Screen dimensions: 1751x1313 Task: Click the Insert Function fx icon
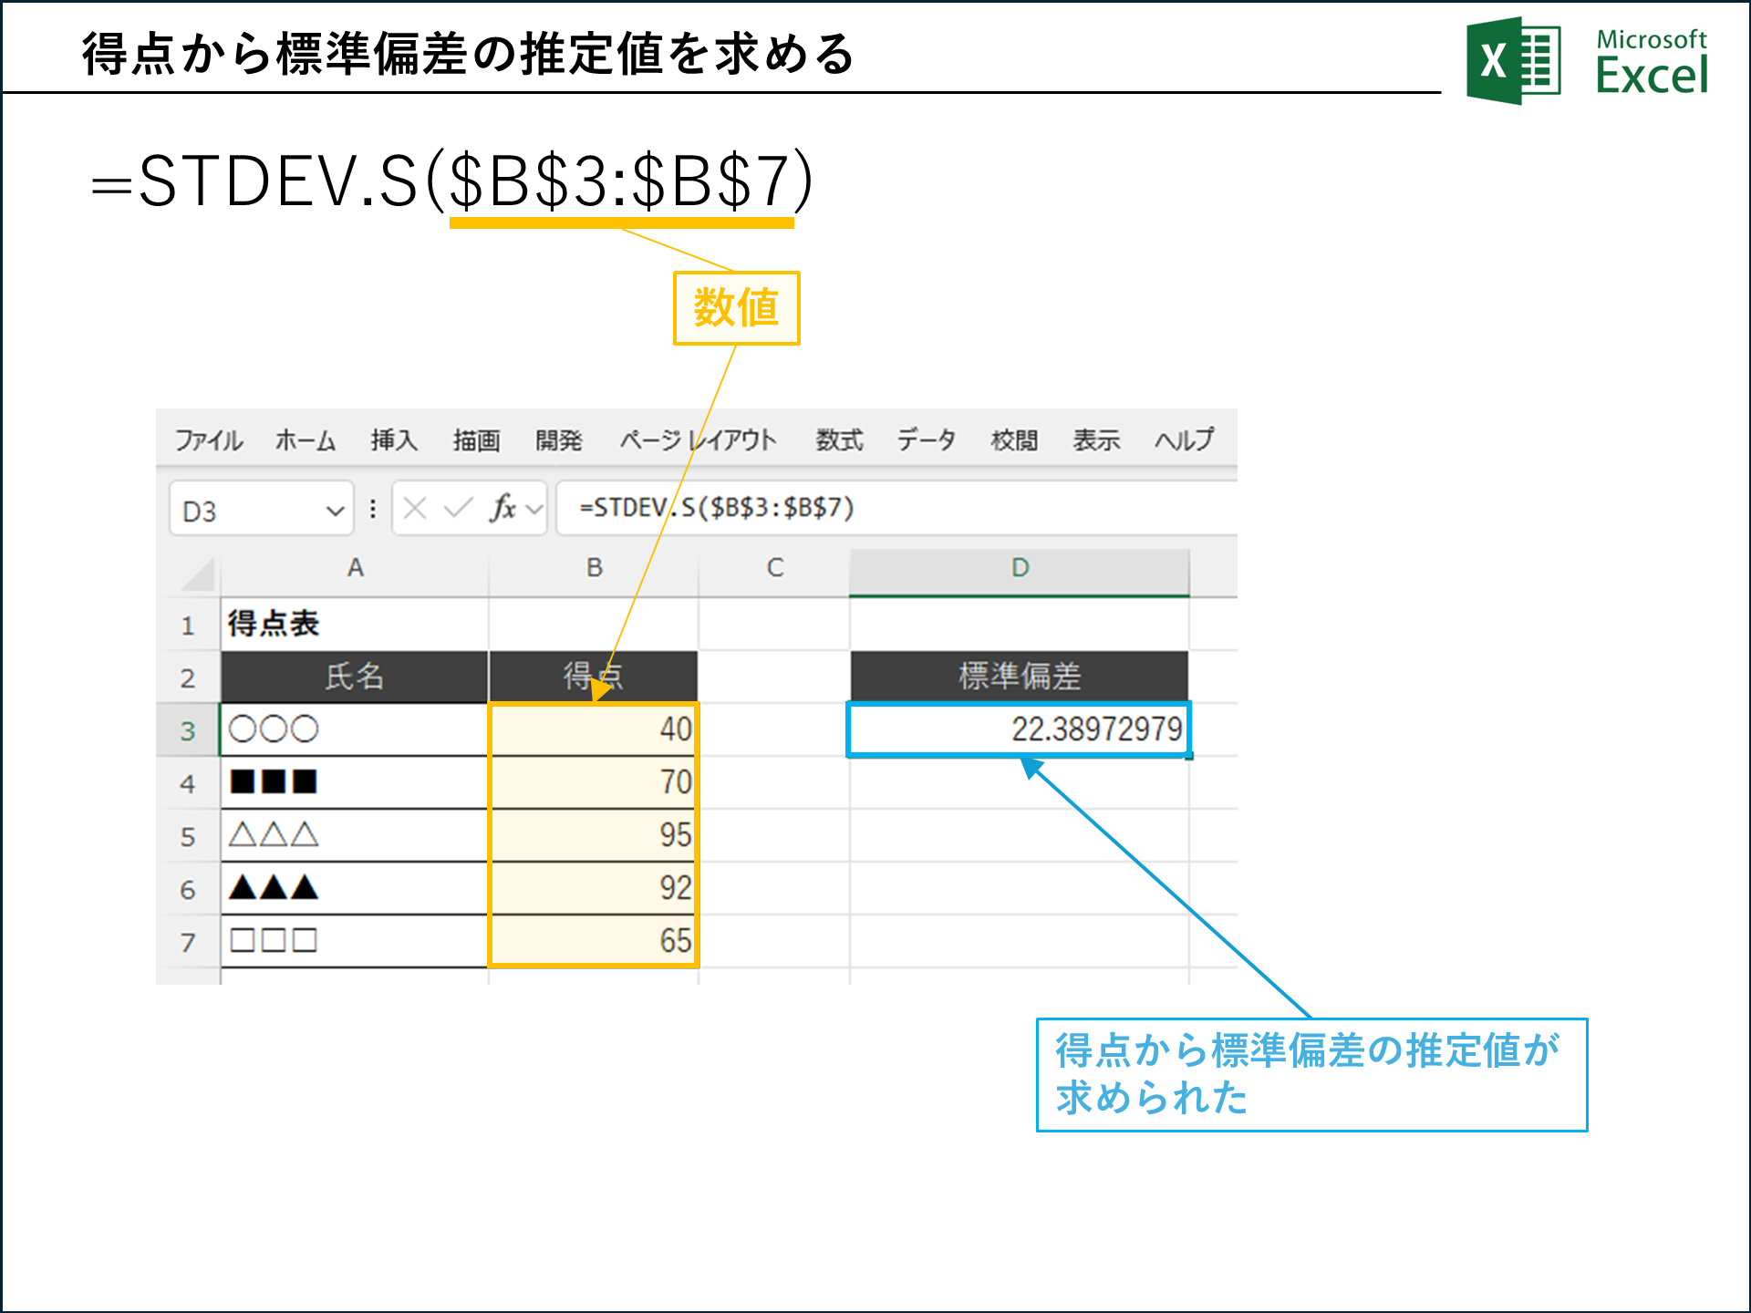[503, 509]
